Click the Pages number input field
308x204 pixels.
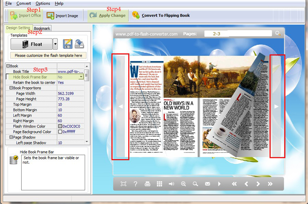tap(238, 33)
